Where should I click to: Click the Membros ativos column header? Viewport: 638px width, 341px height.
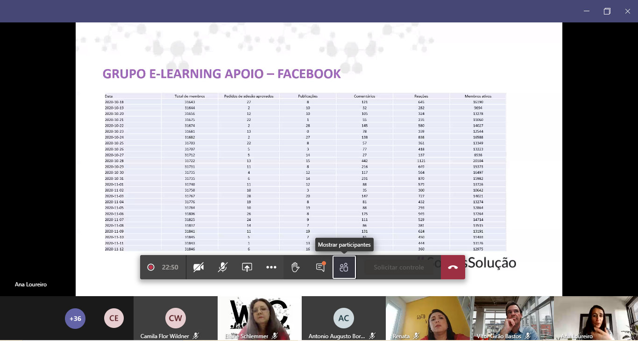click(478, 96)
